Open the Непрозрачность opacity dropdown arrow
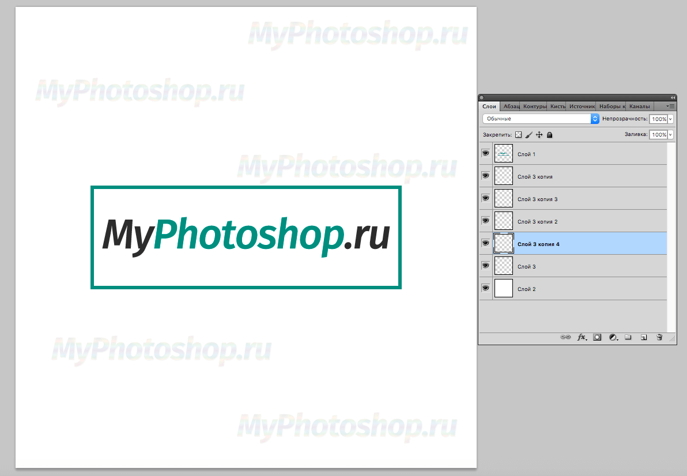687x476 pixels. pyautogui.click(x=669, y=119)
